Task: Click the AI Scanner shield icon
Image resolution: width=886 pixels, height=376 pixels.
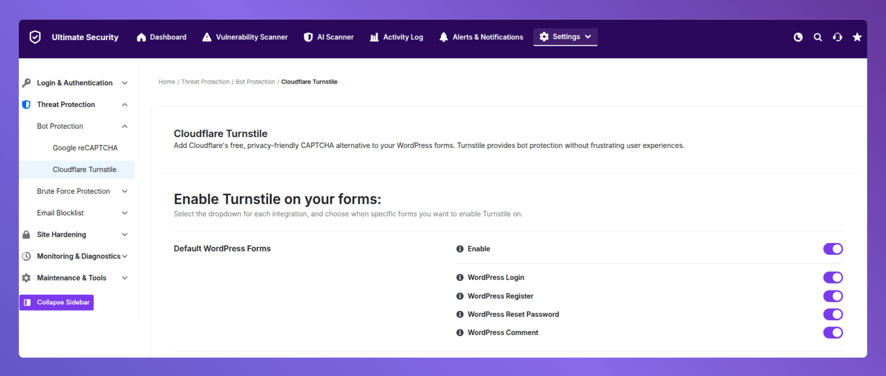Action: click(308, 37)
